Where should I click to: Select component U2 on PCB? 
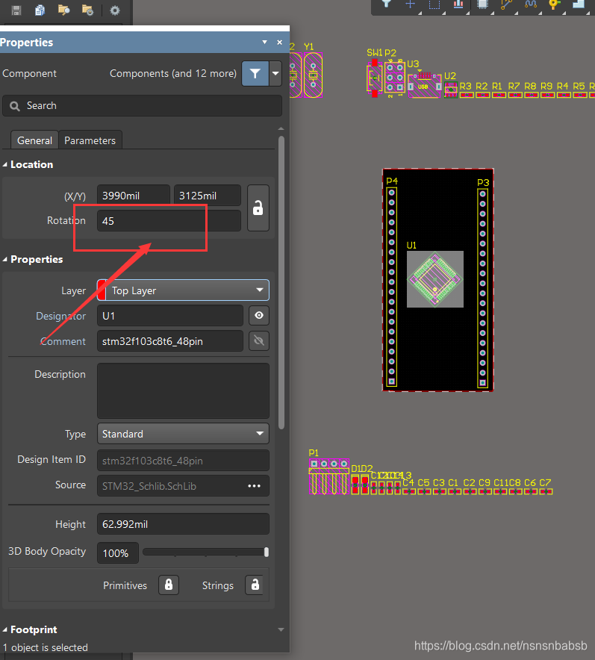click(x=451, y=90)
